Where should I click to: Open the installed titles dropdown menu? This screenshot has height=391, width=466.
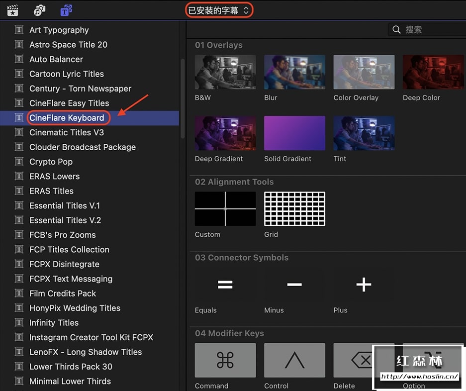point(219,10)
